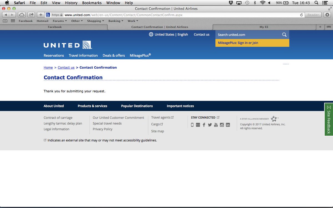Image resolution: width=333 pixels, height=208 pixels.
Task: Open Bluetooth menu bar icon
Action: pos(255,3)
